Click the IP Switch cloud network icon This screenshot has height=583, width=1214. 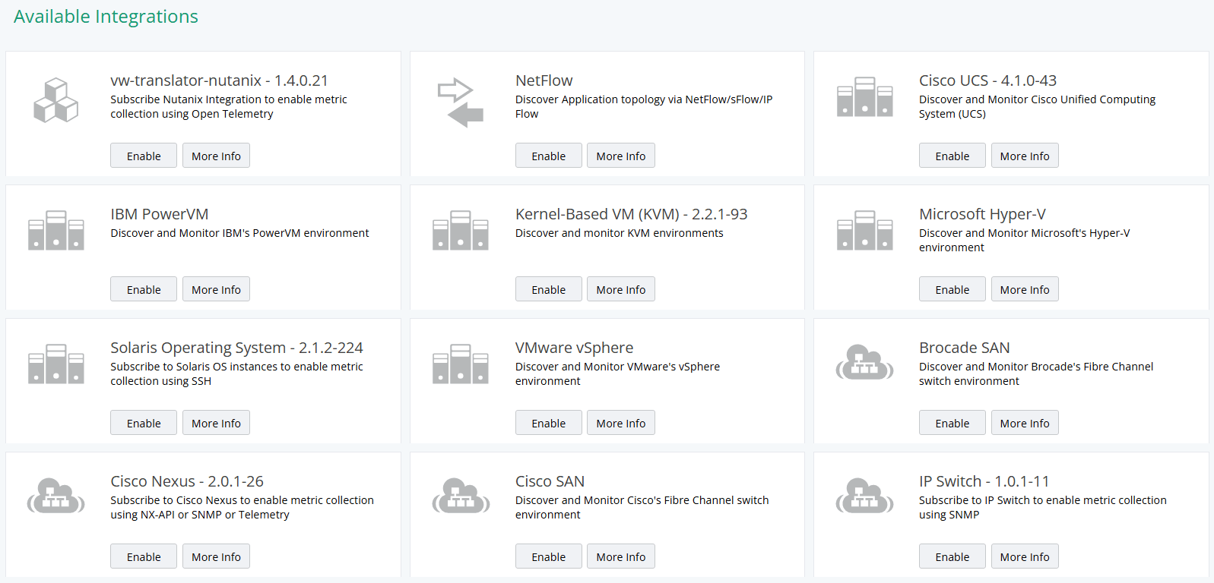click(x=864, y=496)
